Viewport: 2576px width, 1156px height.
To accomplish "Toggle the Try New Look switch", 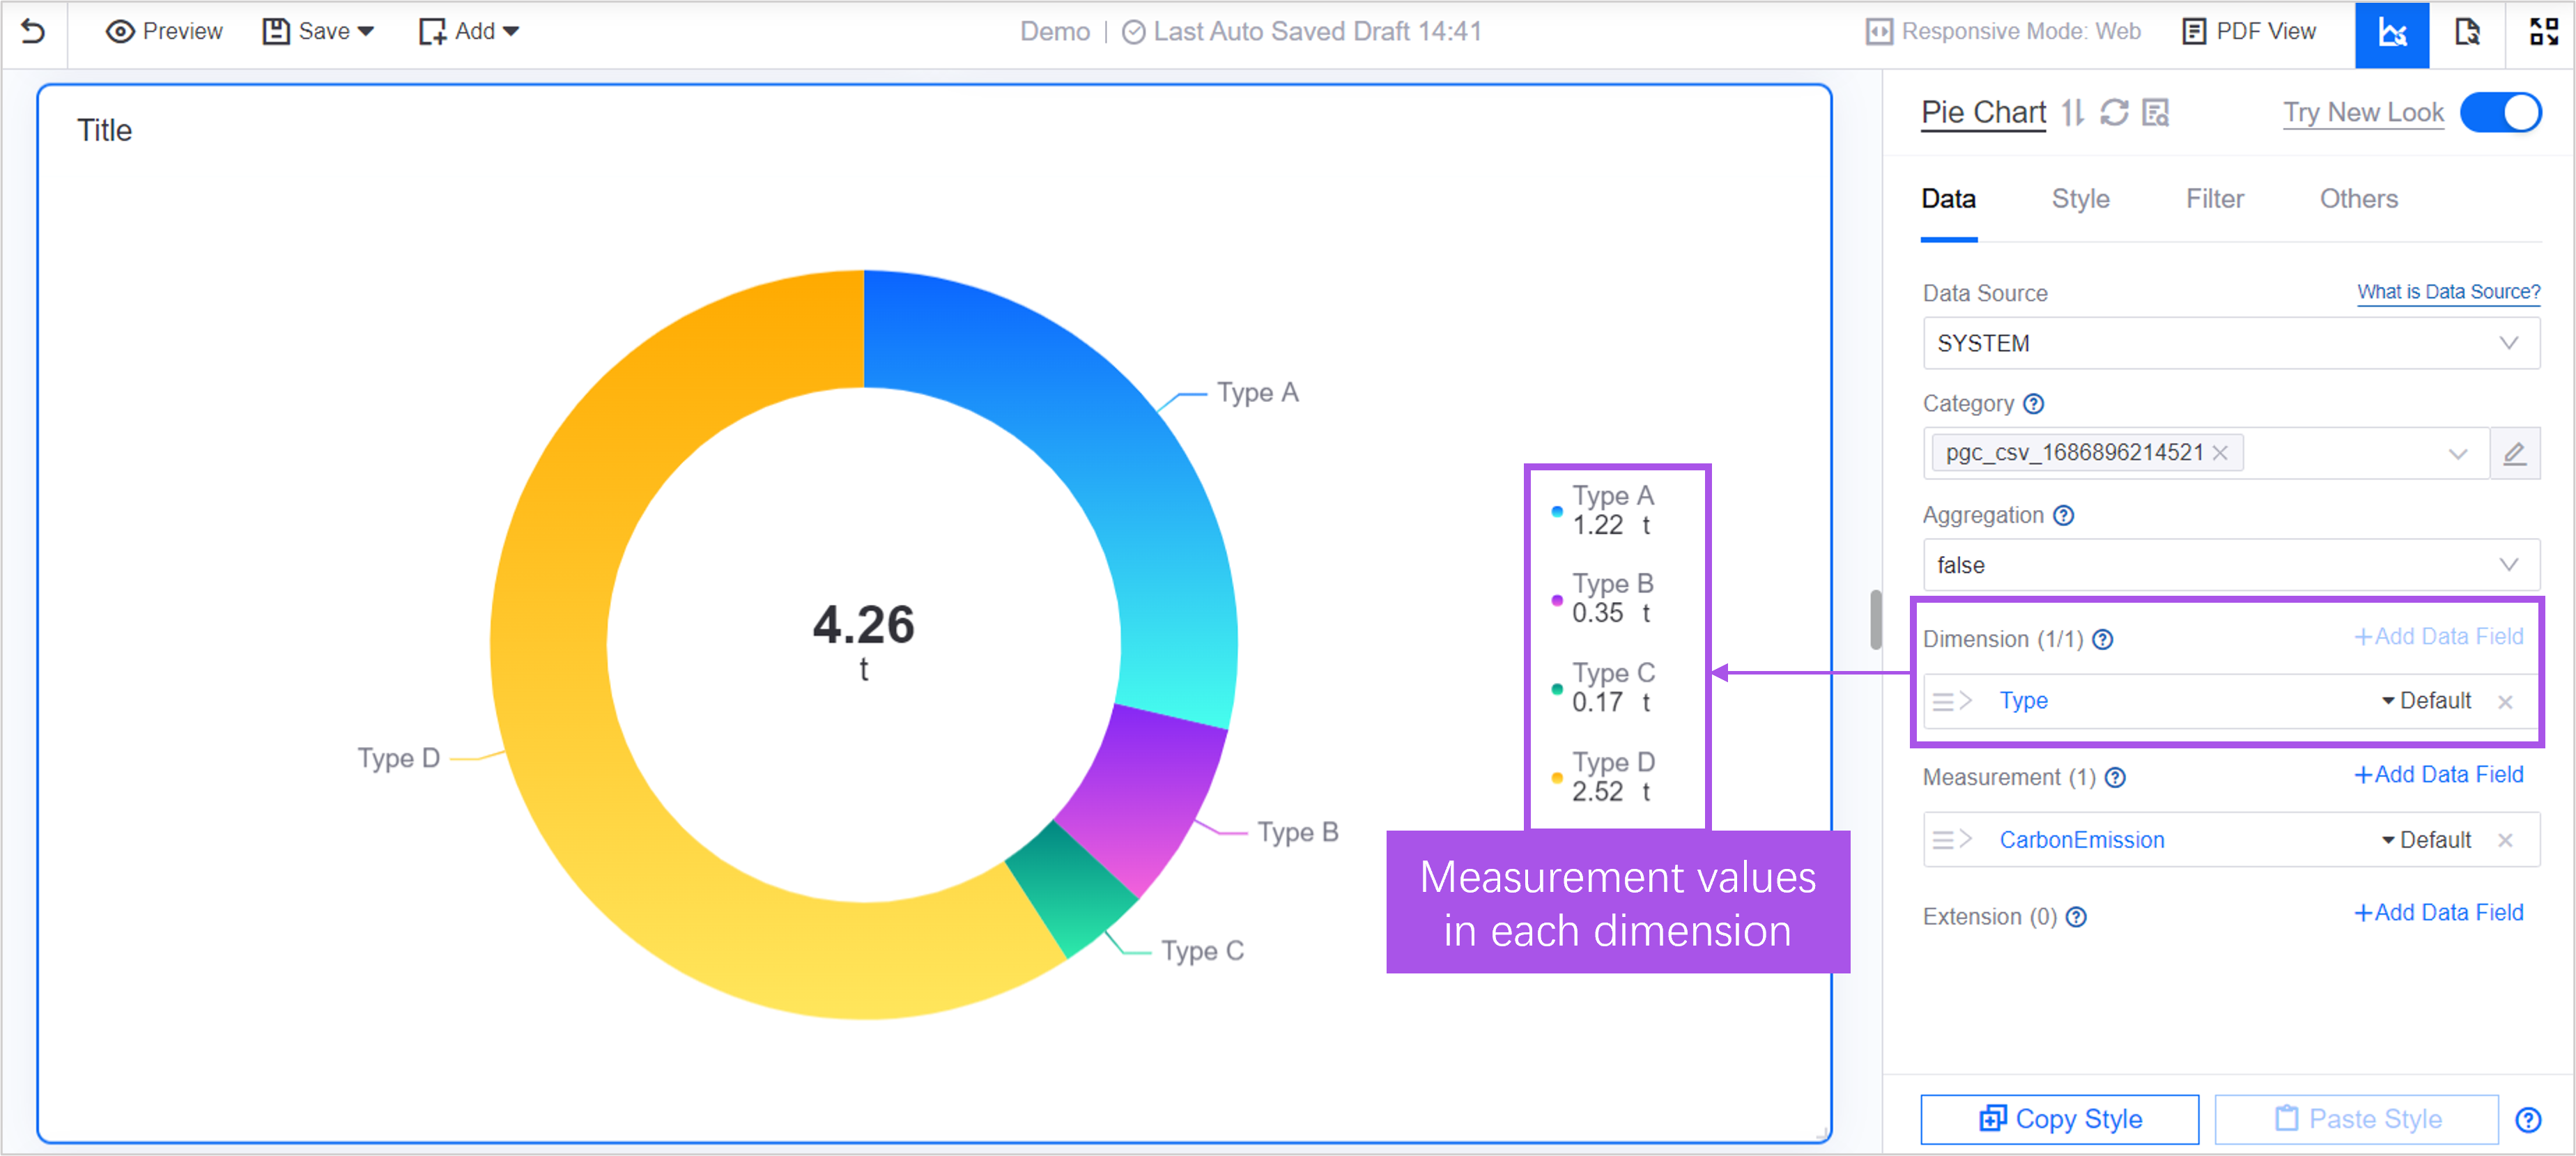I will (x=2500, y=113).
